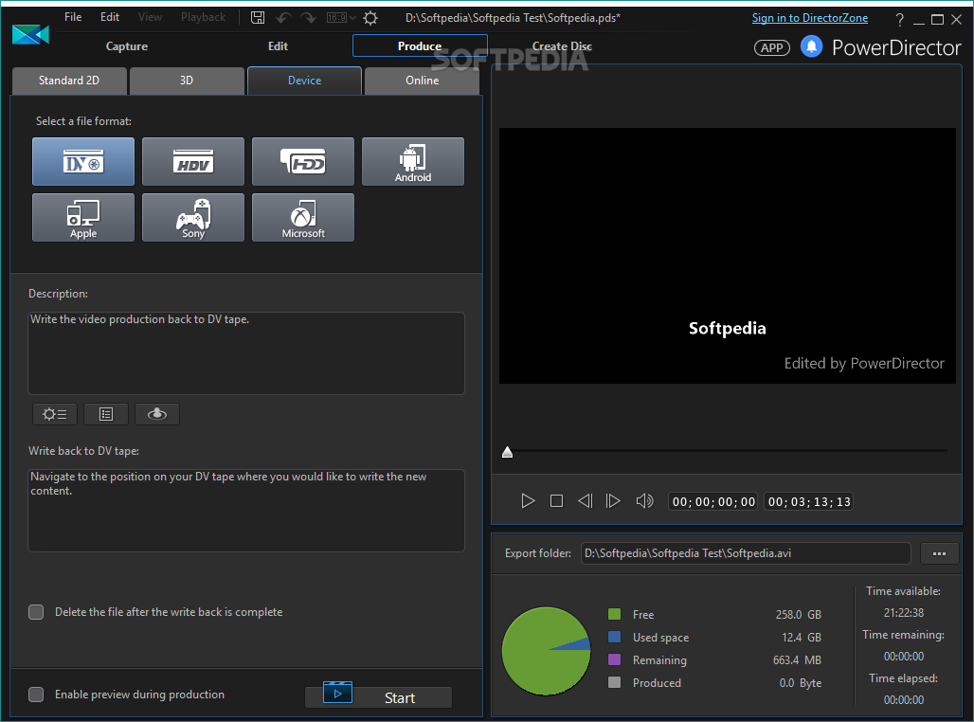Step to previous frame

(x=586, y=501)
